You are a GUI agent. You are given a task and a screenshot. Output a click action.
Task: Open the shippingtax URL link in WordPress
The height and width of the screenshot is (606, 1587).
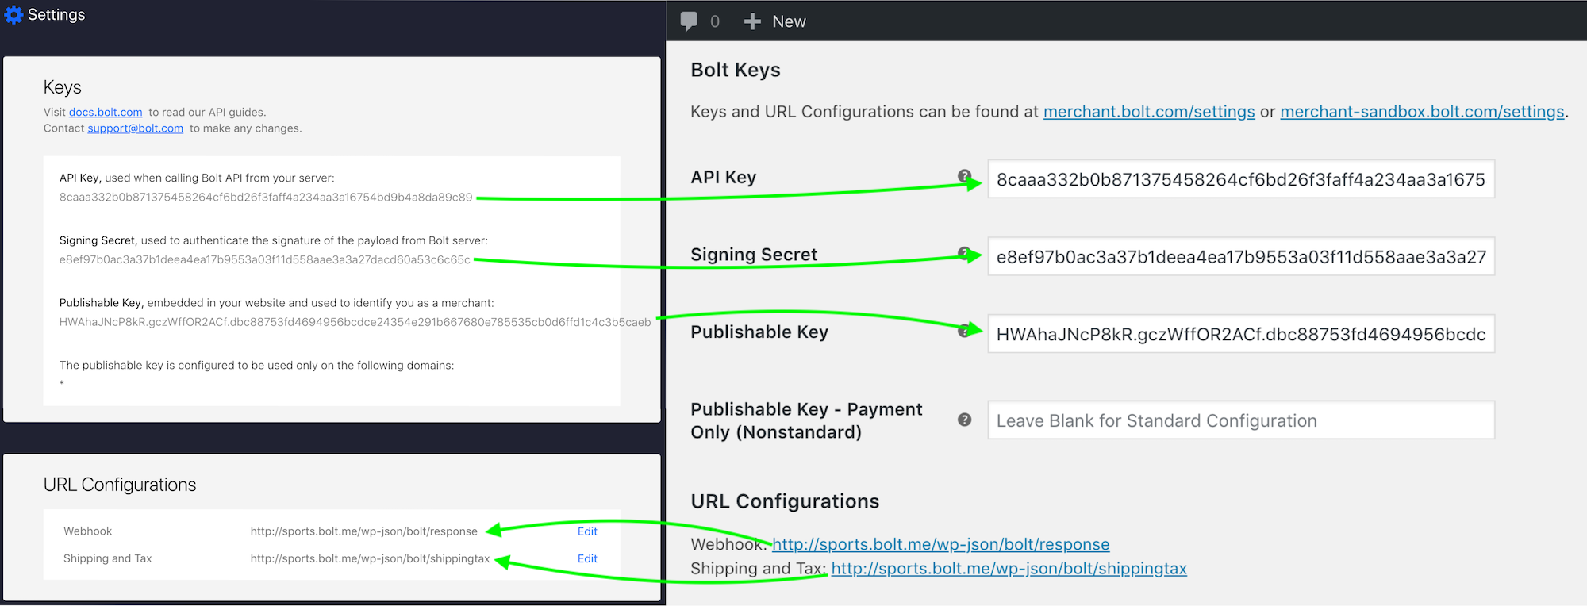tap(1009, 569)
